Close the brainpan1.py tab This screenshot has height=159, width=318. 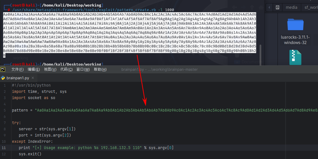pyautogui.click(x=33, y=78)
